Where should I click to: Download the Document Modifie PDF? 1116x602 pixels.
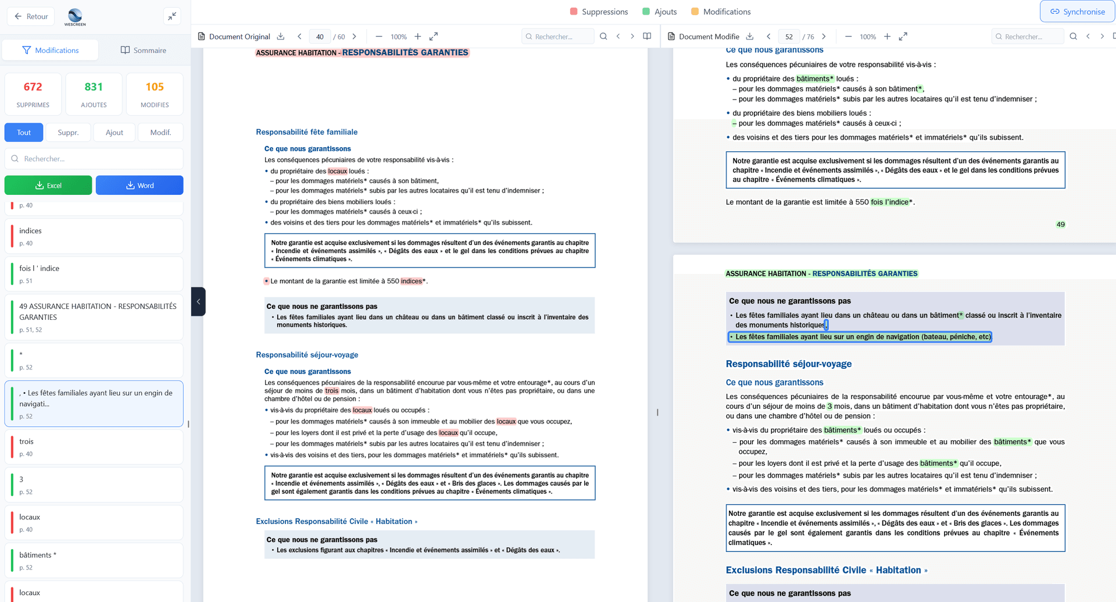tap(750, 36)
